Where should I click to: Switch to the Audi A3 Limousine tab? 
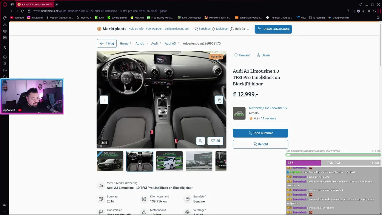35,4
